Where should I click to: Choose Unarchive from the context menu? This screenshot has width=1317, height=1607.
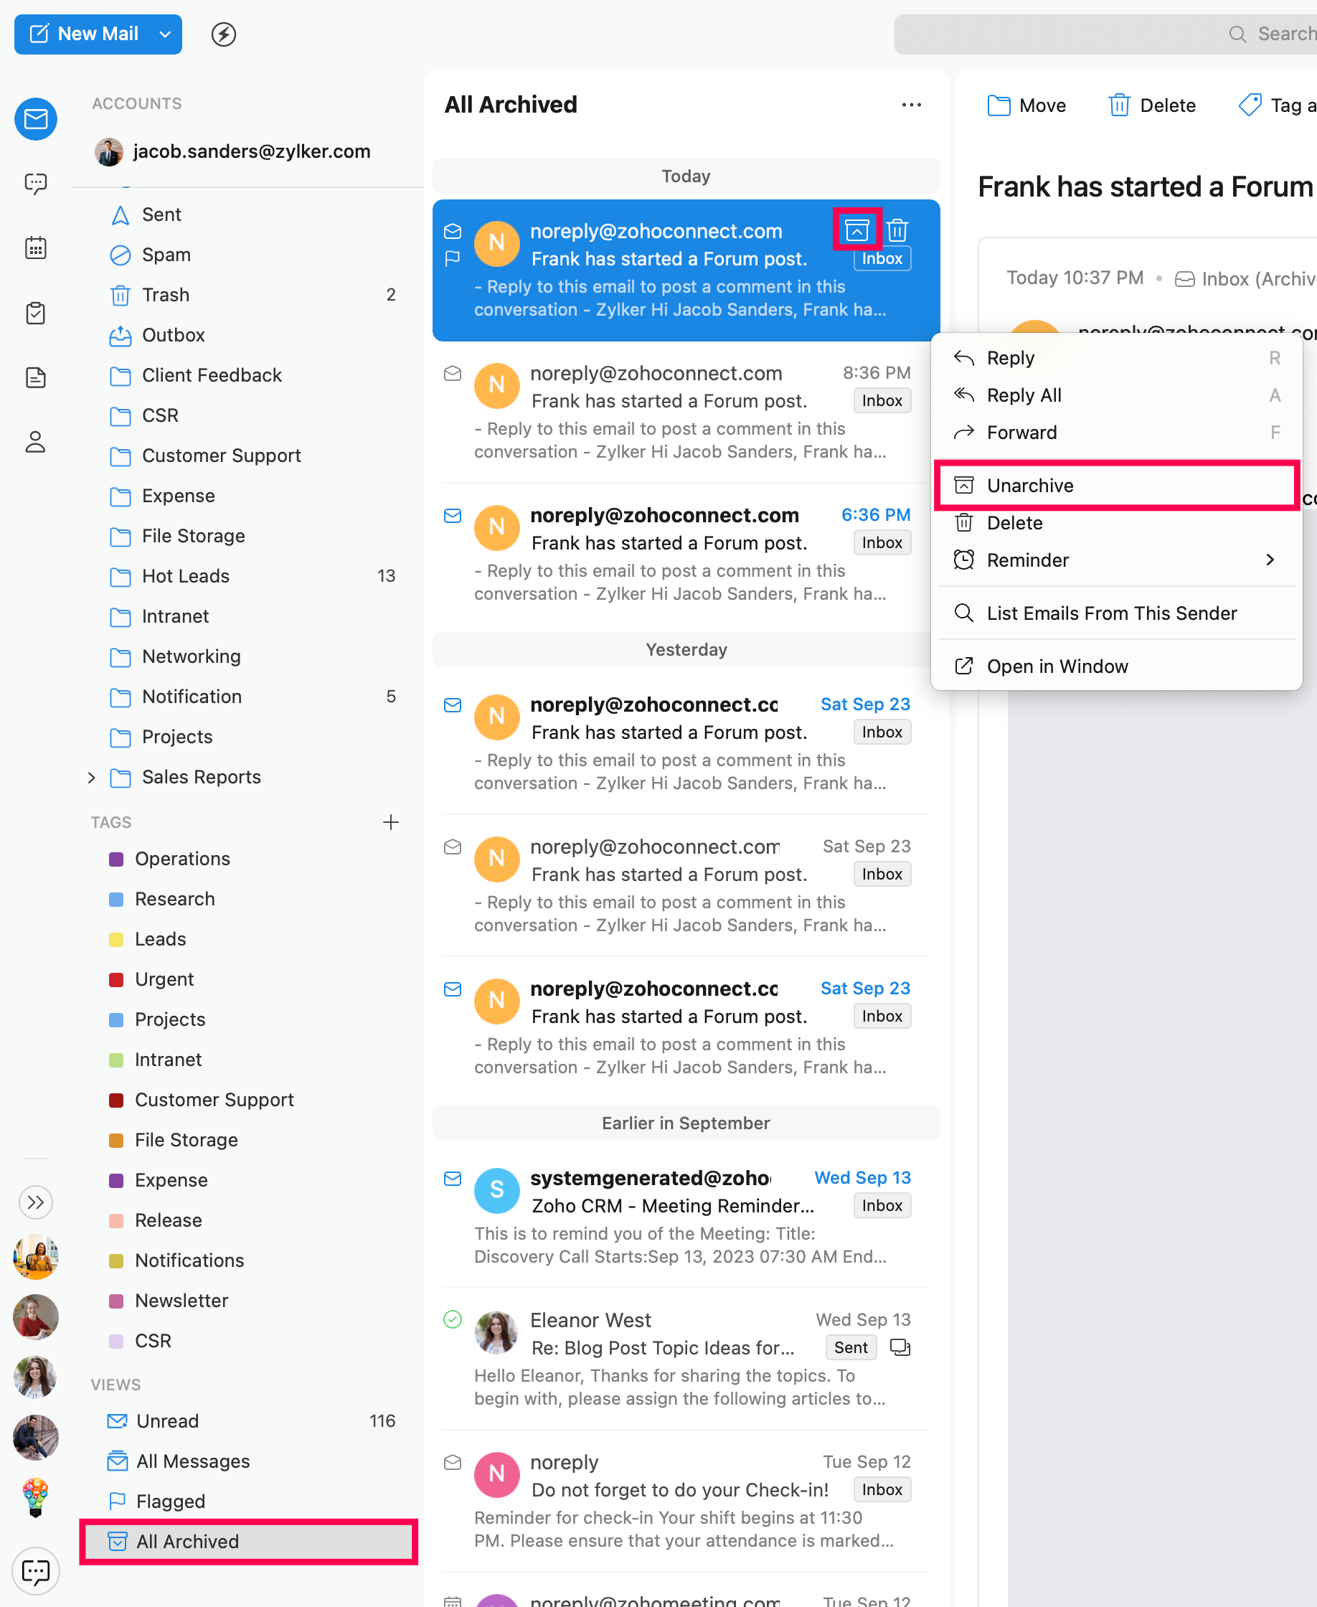1116,485
